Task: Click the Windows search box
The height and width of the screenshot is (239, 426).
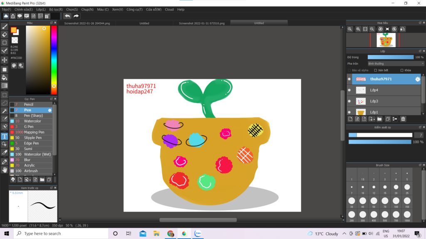Action: [61, 234]
